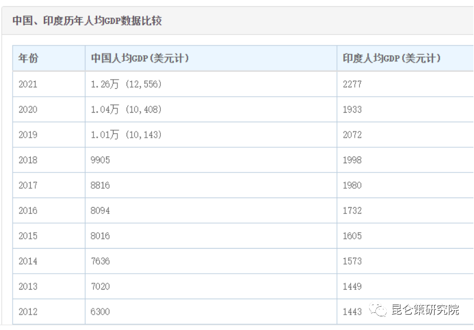Click the WeChat logo in the watermark
474x330 pixels.
coord(378,310)
